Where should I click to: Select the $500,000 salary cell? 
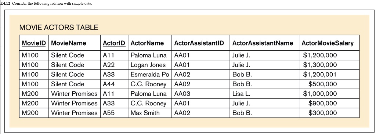click(x=329, y=84)
